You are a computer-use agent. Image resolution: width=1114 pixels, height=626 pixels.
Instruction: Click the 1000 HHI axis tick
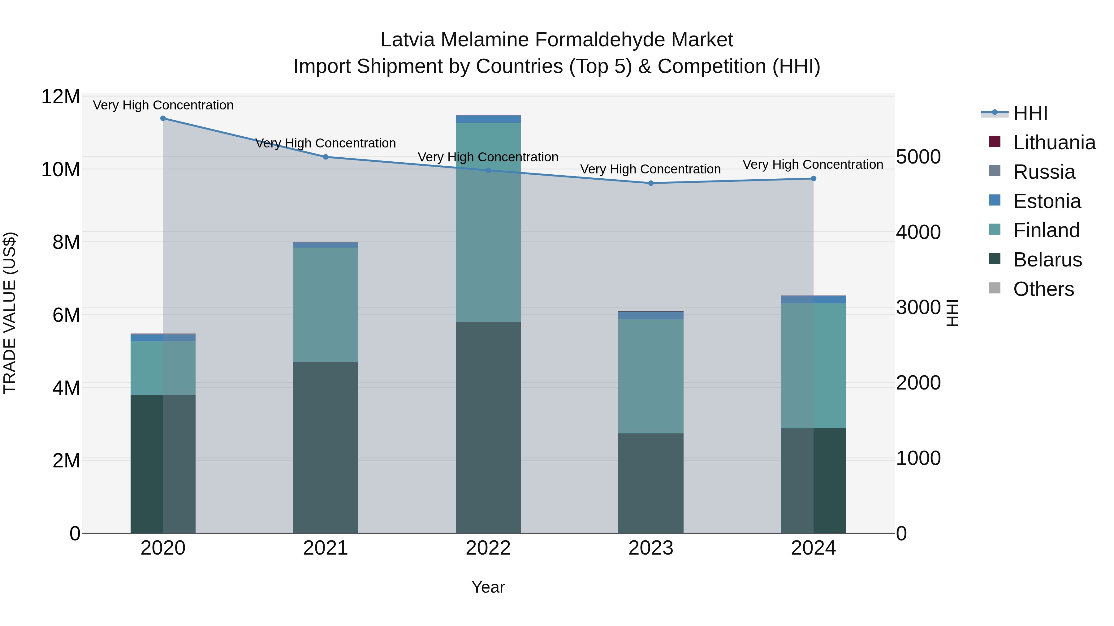(x=918, y=458)
